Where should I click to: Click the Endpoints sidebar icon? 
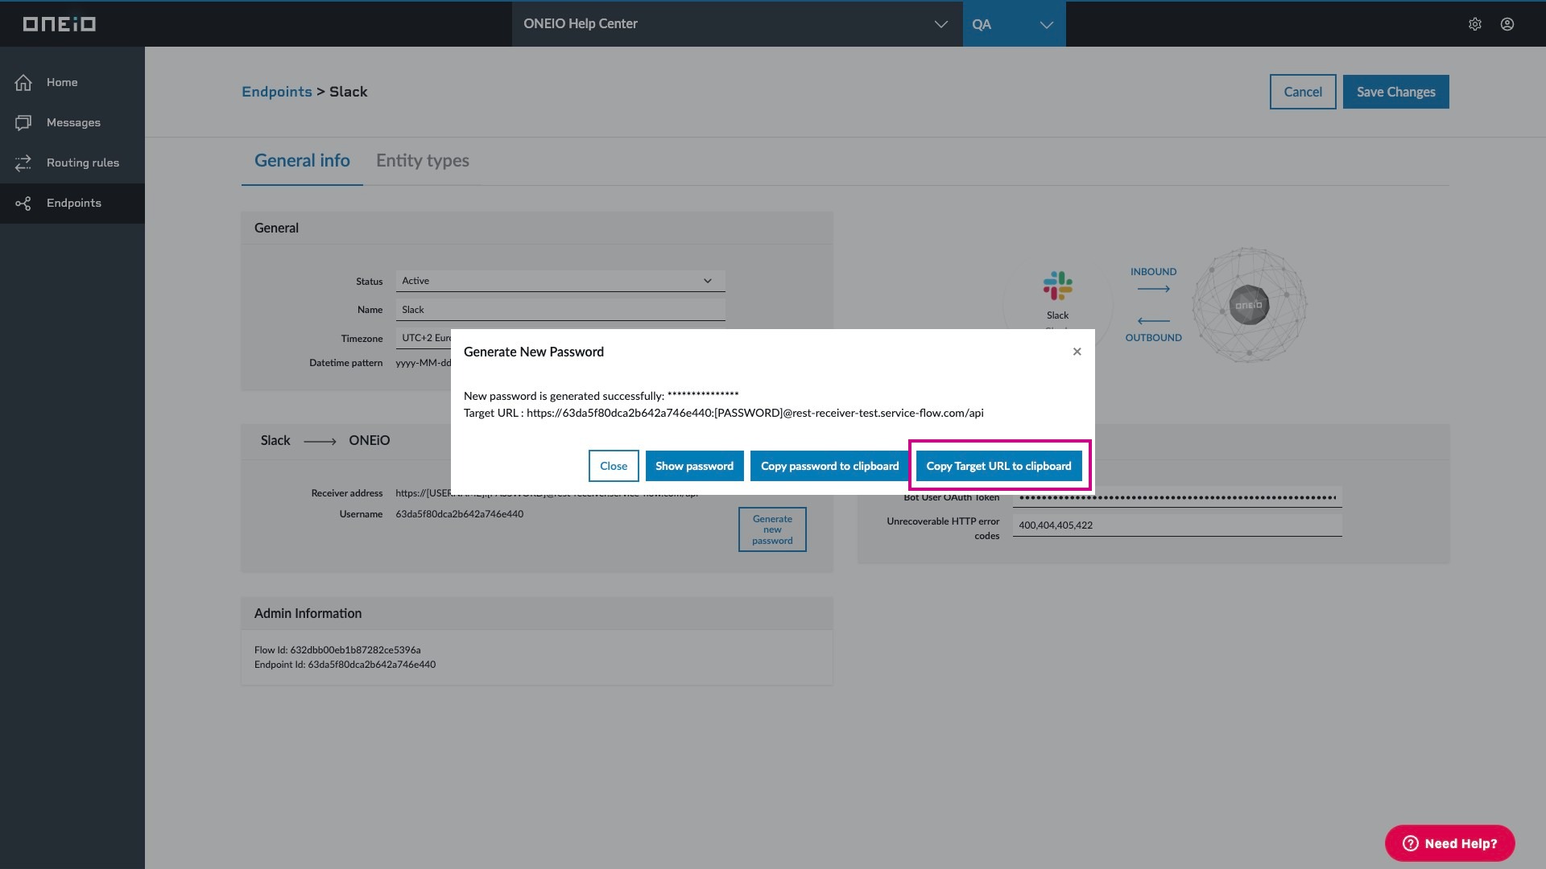coord(23,203)
